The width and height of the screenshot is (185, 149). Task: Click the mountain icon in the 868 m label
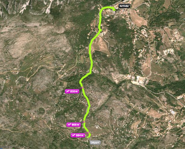click(69, 125)
